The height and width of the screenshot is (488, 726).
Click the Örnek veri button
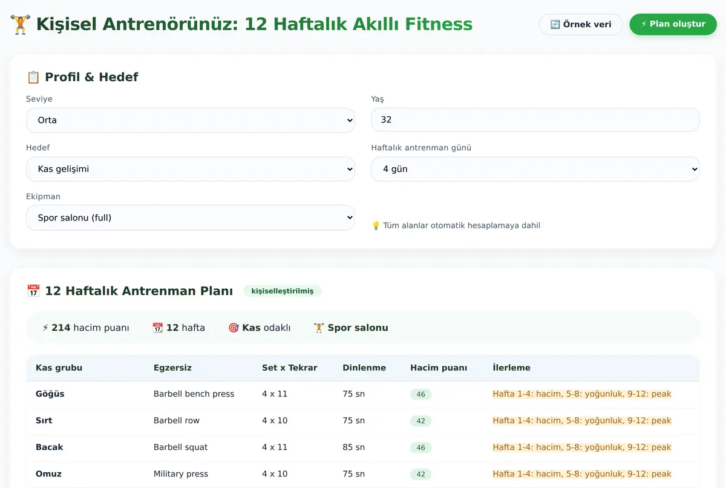(580, 24)
